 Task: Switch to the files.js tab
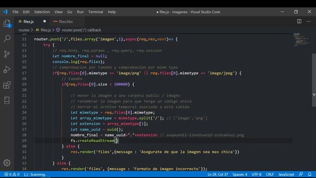(29, 21)
